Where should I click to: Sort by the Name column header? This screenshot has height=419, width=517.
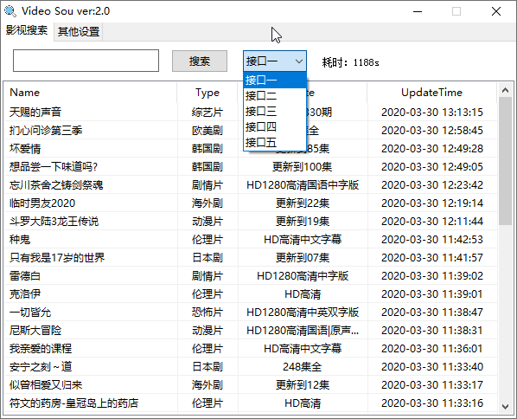pos(90,93)
